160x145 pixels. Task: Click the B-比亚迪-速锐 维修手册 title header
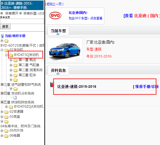(22, 5)
